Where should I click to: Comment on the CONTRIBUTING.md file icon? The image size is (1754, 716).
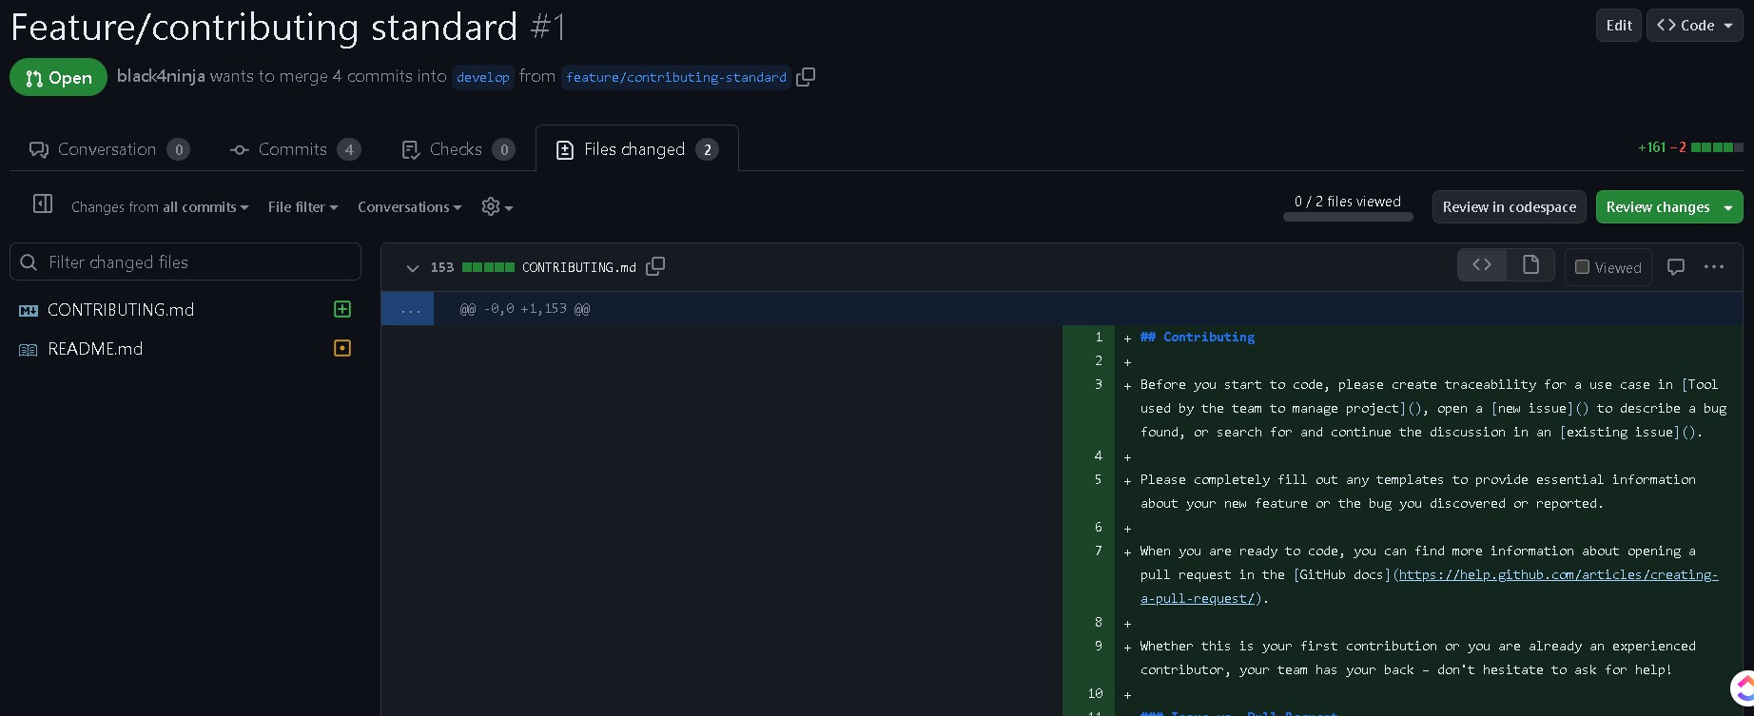[x=1676, y=267]
